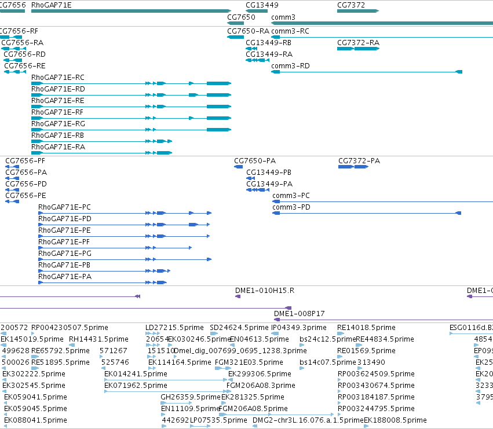Image resolution: width=493 pixels, height=429 pixels.
Task: Click protein CG7656-PF label
Action: point(25,160)
